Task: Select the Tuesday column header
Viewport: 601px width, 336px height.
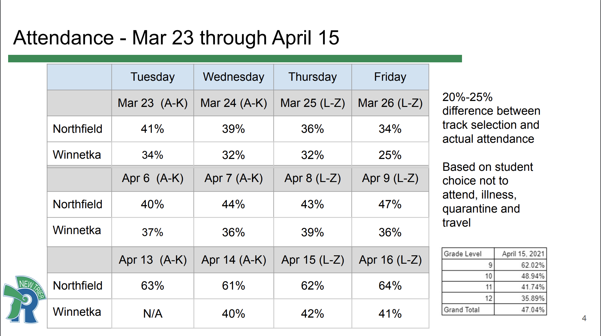Action: [x=152, y=77]
